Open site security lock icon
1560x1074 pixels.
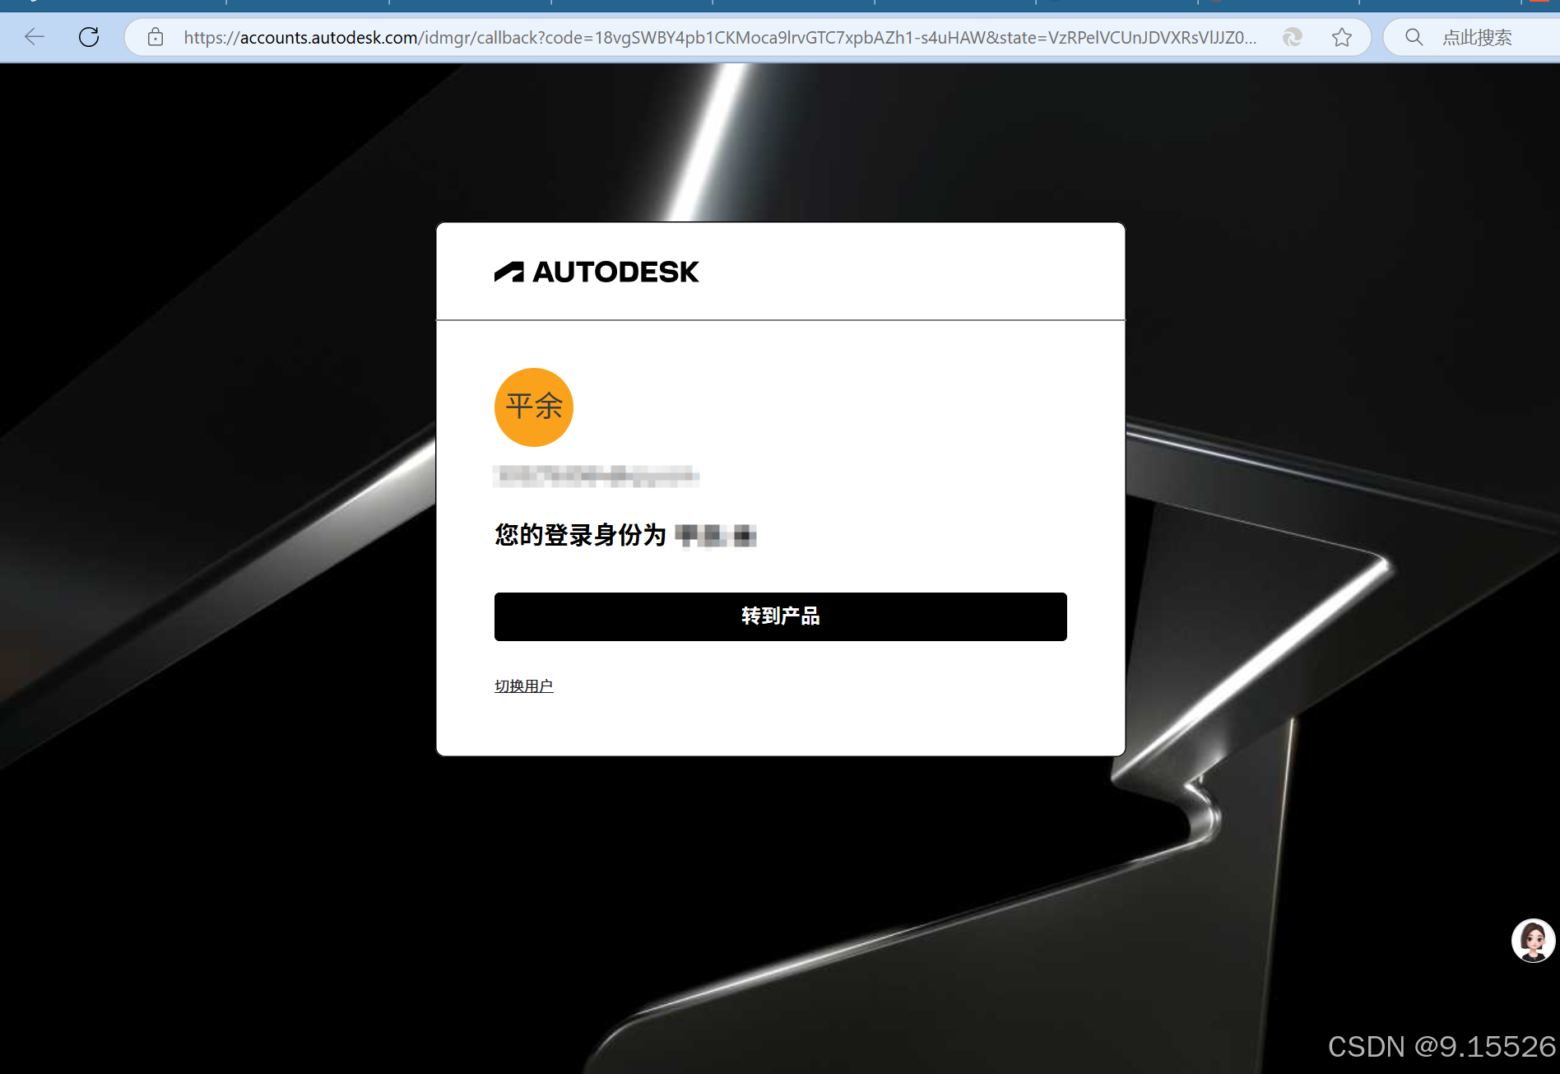click(x=156, y=37)
